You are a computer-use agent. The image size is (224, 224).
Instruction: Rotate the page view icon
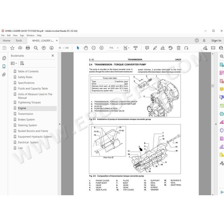point(186,48)
